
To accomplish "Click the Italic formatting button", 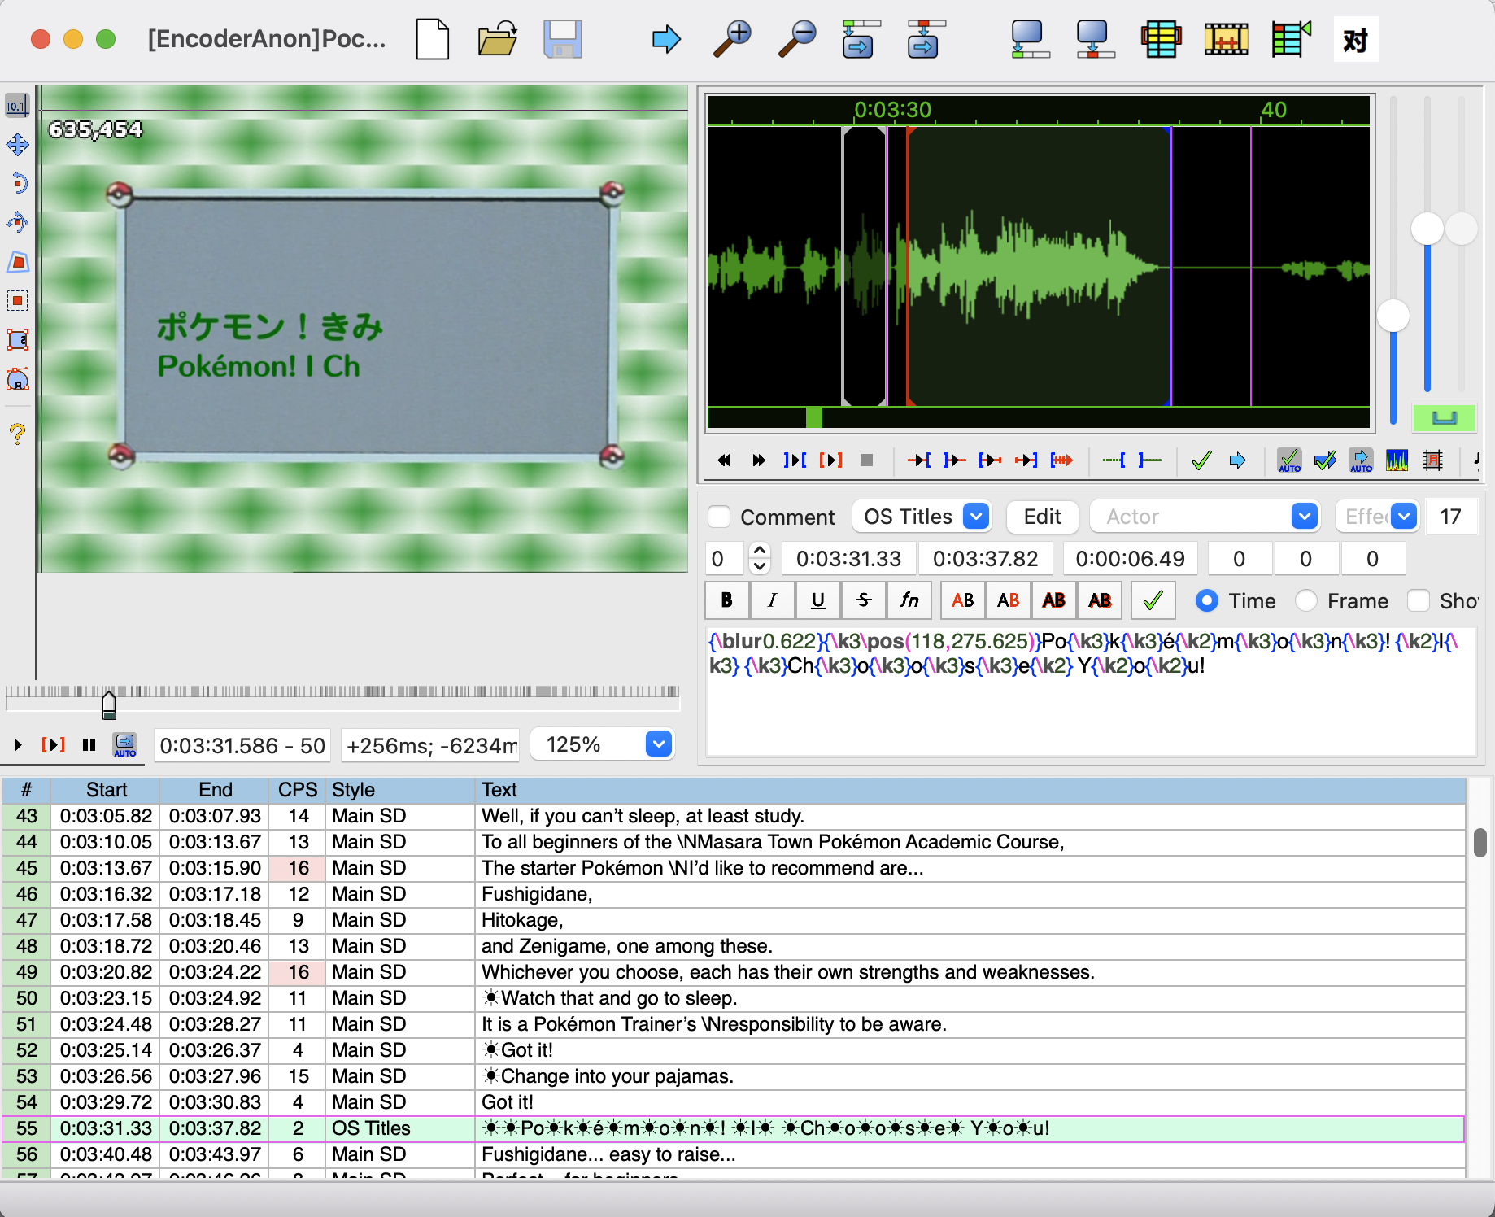I will click(x=772, y=601).
